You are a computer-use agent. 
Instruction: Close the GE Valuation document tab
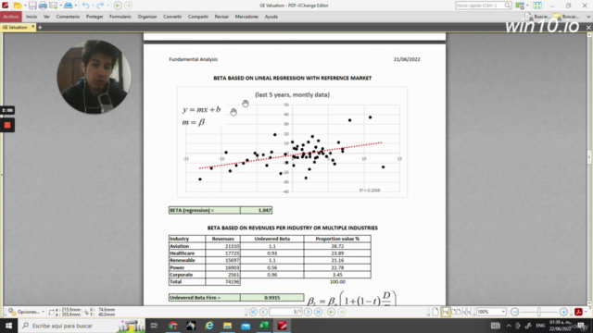[33, 27]
